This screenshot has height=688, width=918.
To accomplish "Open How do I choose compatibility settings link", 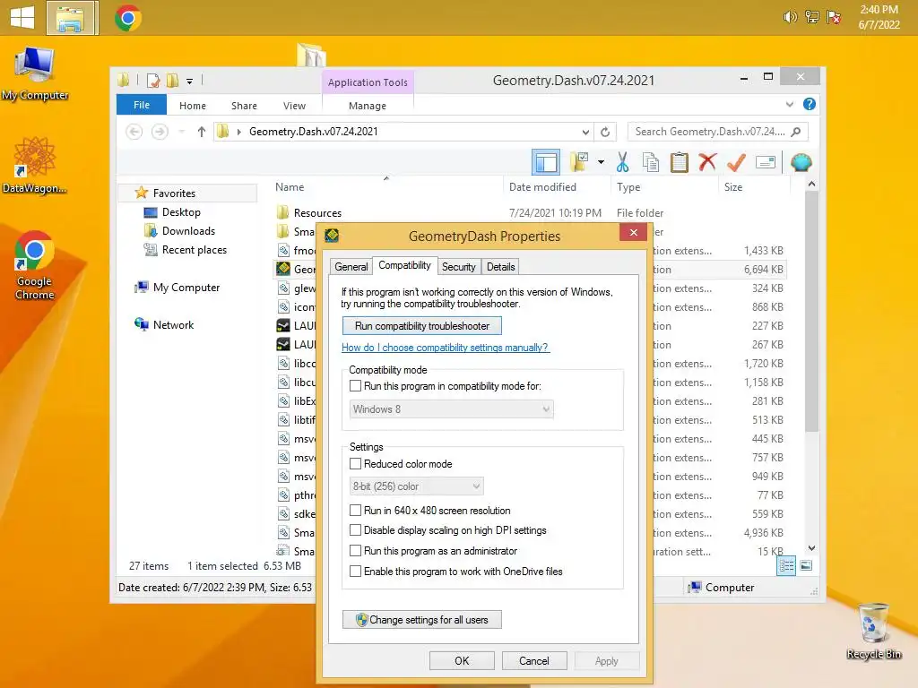I will click(x=445, y=348).
